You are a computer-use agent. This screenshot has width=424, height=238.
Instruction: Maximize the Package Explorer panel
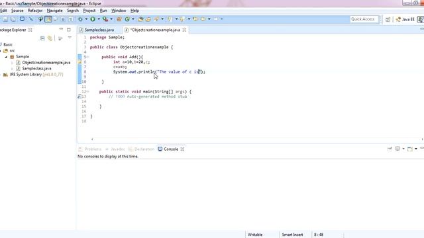pos(69,29)
